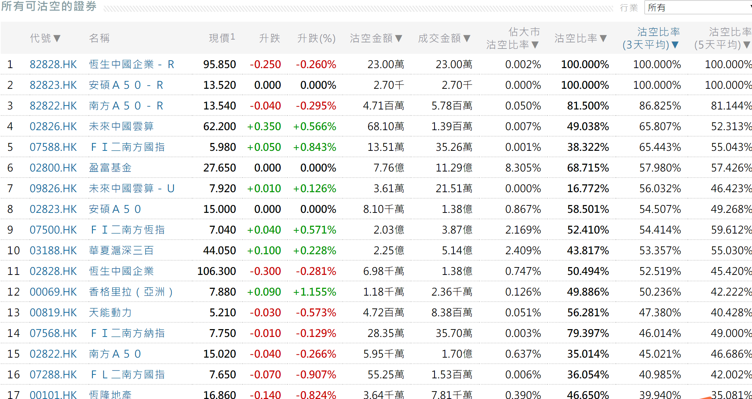Image resolution: width=752 pixels, height=399 pixels.
Task: Sort by 5天平均 沽空比率 arrow
Action: click(x=746, y=45)
